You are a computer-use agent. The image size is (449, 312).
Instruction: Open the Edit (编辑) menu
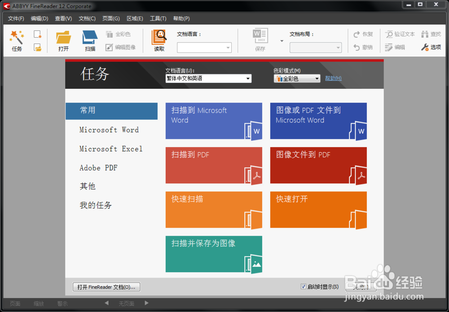[x=40, y=18]
